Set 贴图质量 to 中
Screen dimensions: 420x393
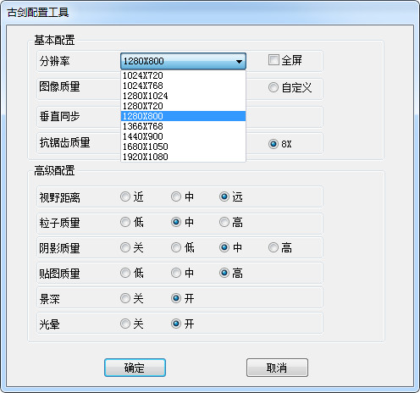coord(176,273)
